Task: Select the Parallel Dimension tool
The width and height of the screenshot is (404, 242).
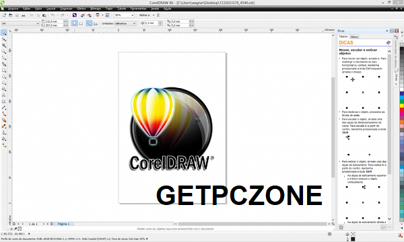Action: (4, 108)
